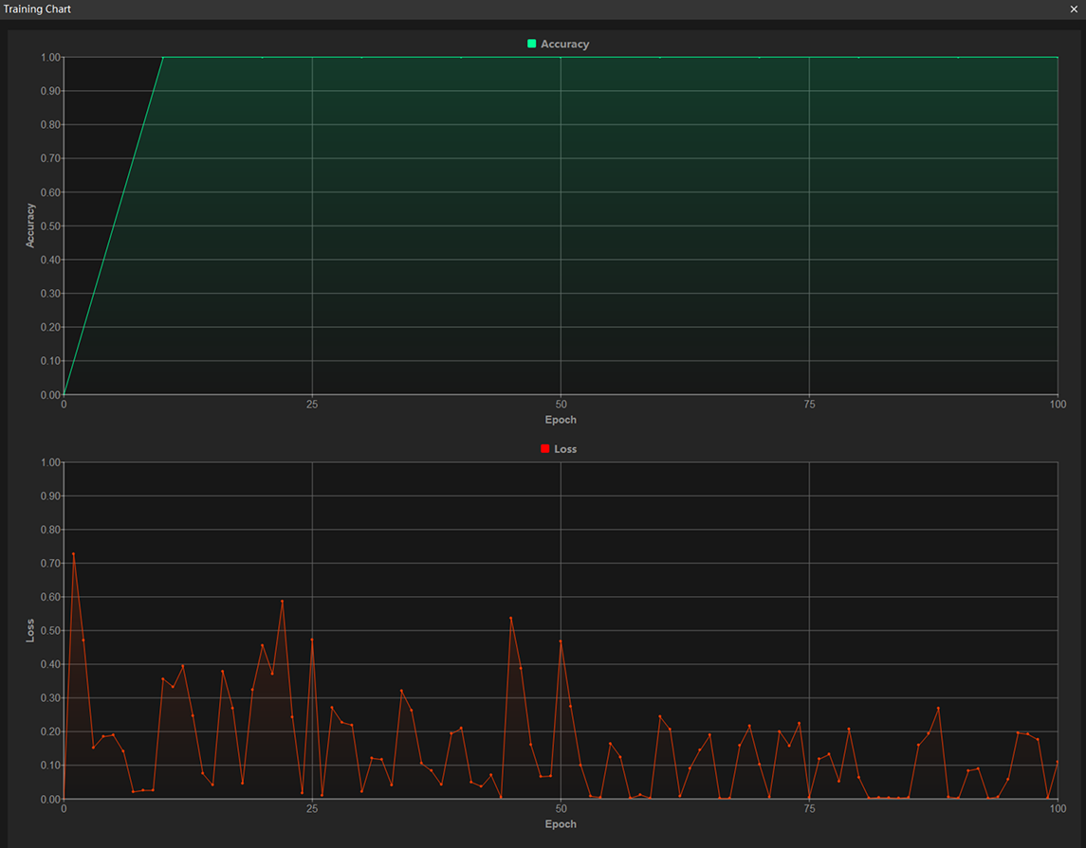The image size is (1086, 848).
Task: Click the 75 tick label on the Loss chart
Action: point(809,808)
